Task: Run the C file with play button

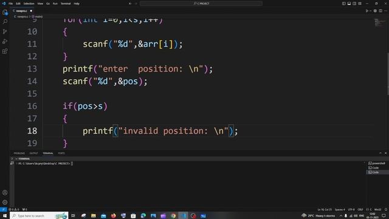Action: [367, 11]
